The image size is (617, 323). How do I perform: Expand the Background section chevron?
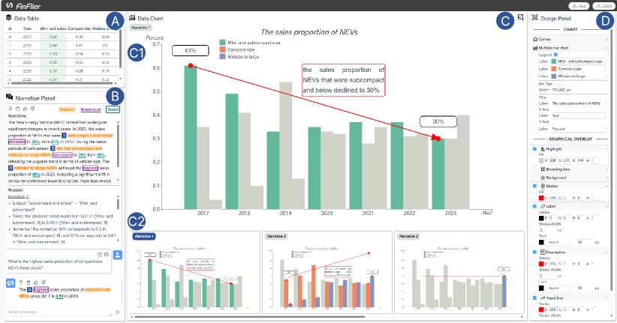(x=606, y=178)
